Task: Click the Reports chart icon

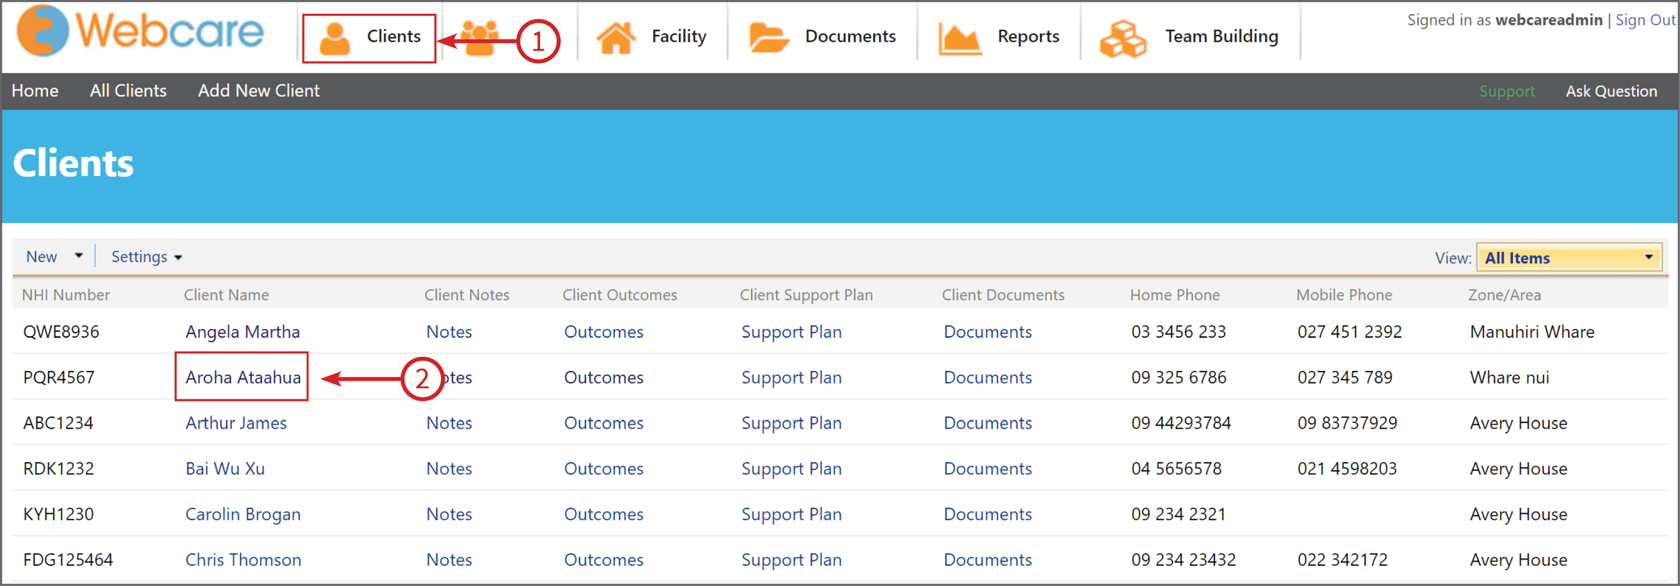Action: click(960, 38)
